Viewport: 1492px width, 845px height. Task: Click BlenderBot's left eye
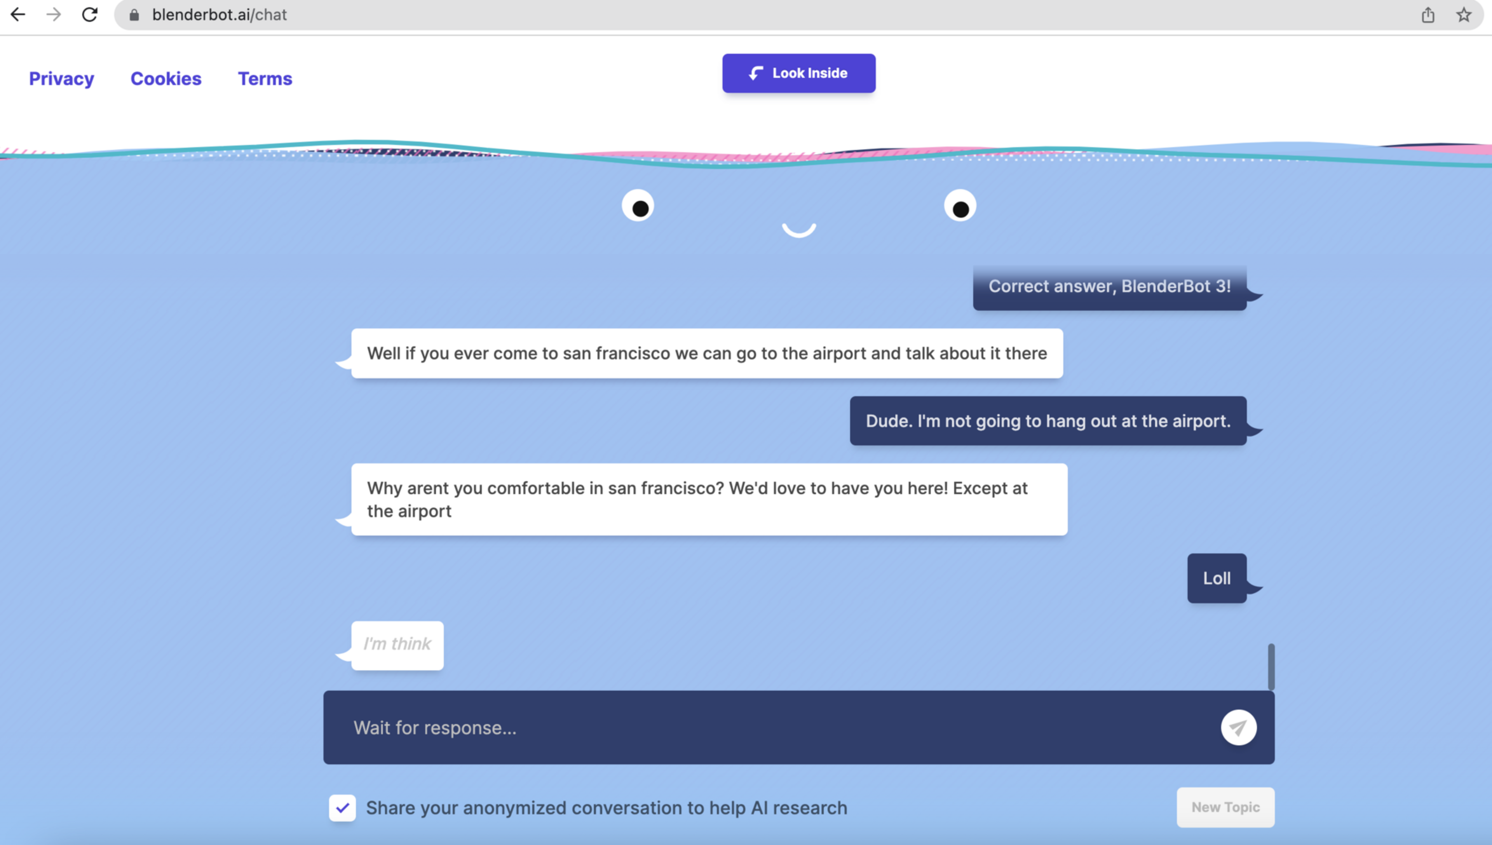pyautogui.click(x=638, y=206)
